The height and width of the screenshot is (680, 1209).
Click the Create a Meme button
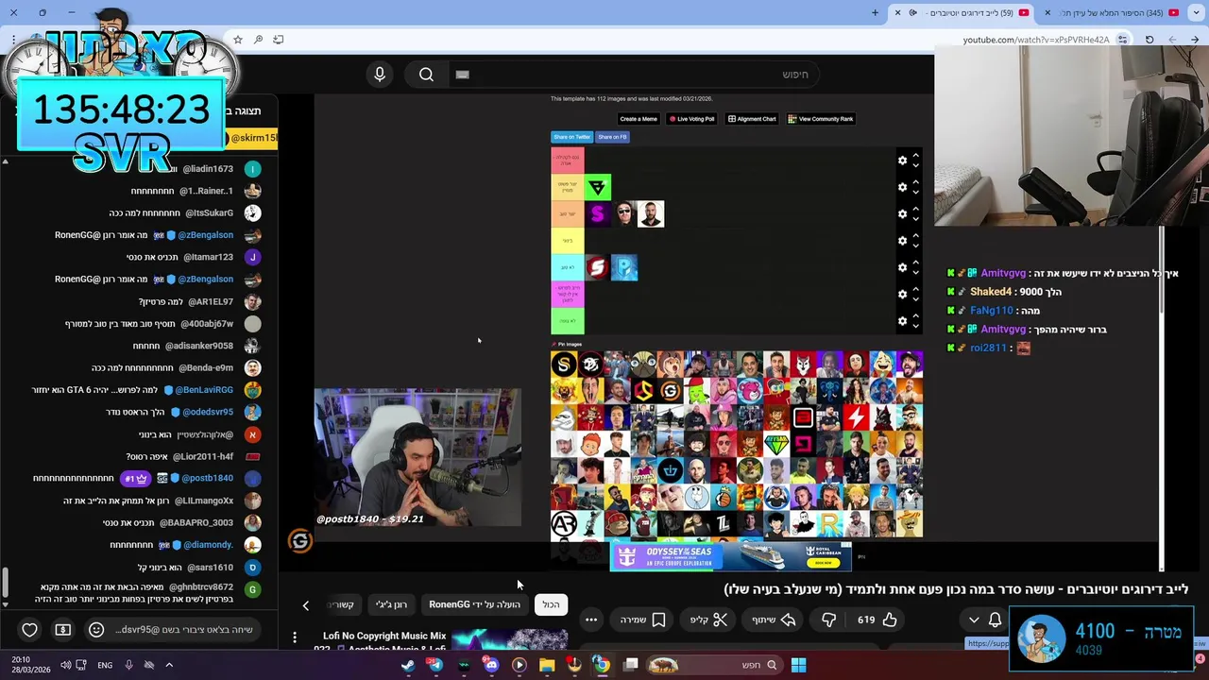(639, 119)
